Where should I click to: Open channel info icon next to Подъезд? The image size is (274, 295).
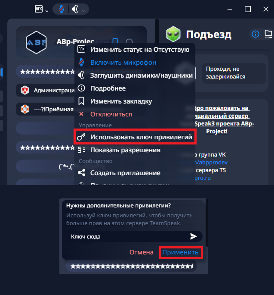point(256,34)
